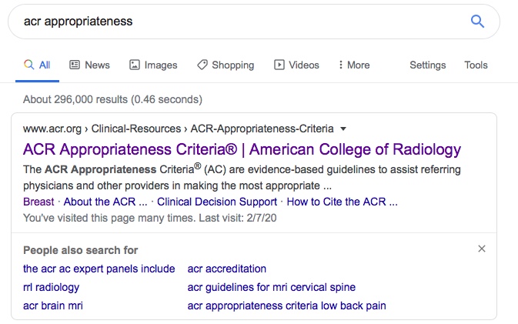The height and width of the screenshot is (324, 518).
Task: Dismiss the People also search for box
Action: (482, 249)
